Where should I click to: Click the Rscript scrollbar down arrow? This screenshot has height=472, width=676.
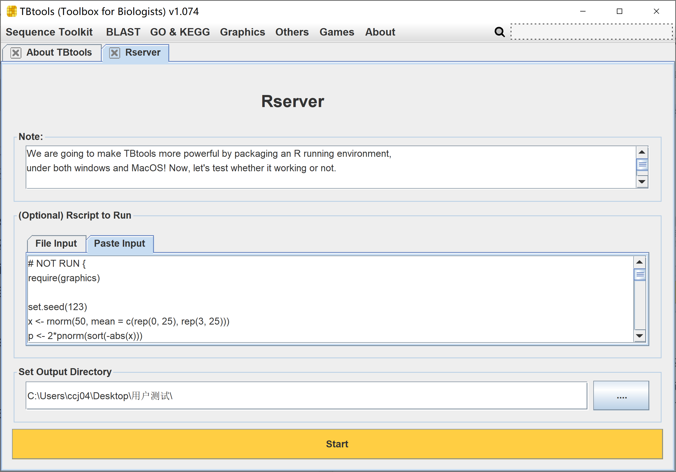(x=640, y=336)
